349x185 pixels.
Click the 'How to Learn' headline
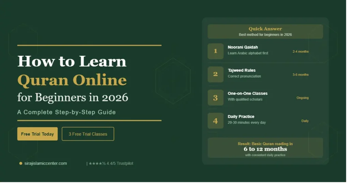click(x=73, y=62)
